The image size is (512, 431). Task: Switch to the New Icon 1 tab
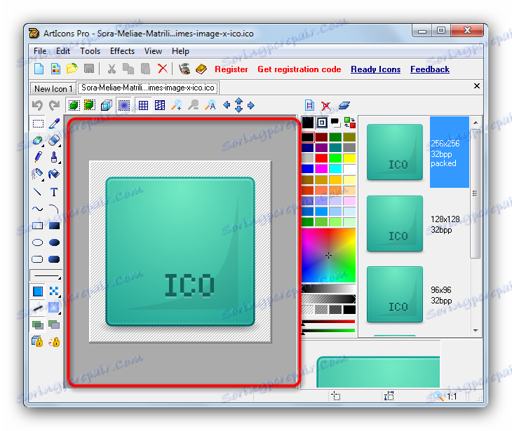point(53,88)
